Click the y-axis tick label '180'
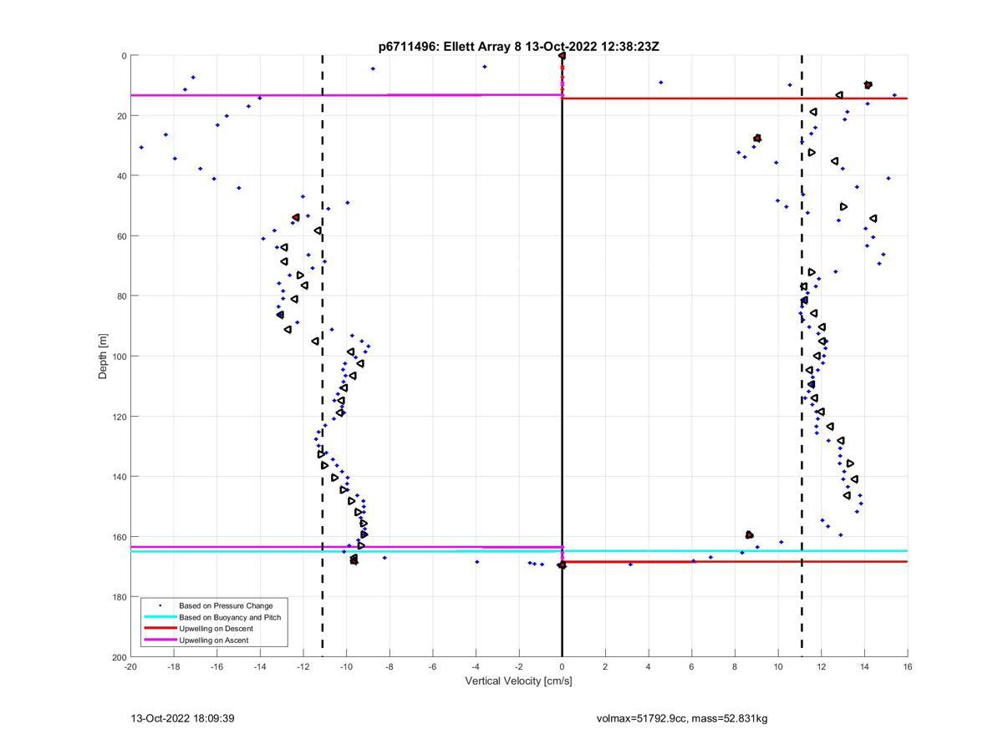The width and height of the screenshot is (1003, 739). coord(119,597)
